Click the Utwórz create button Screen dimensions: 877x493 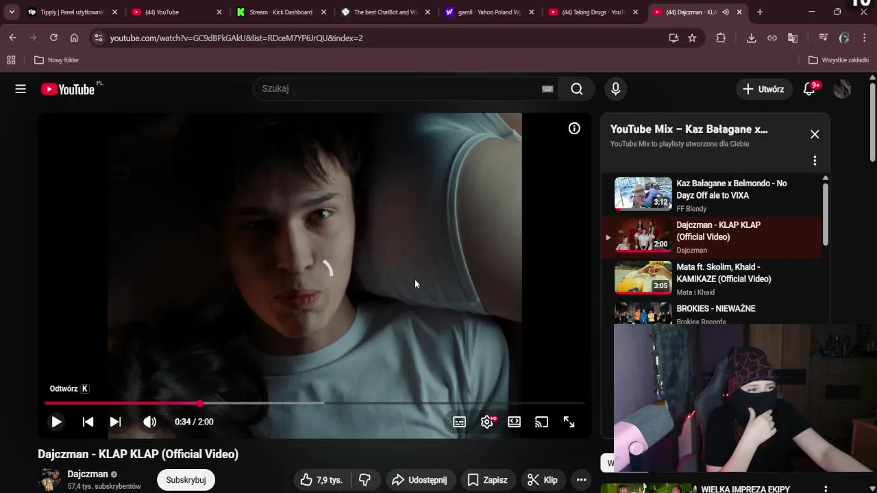click(x=763, y=89)
